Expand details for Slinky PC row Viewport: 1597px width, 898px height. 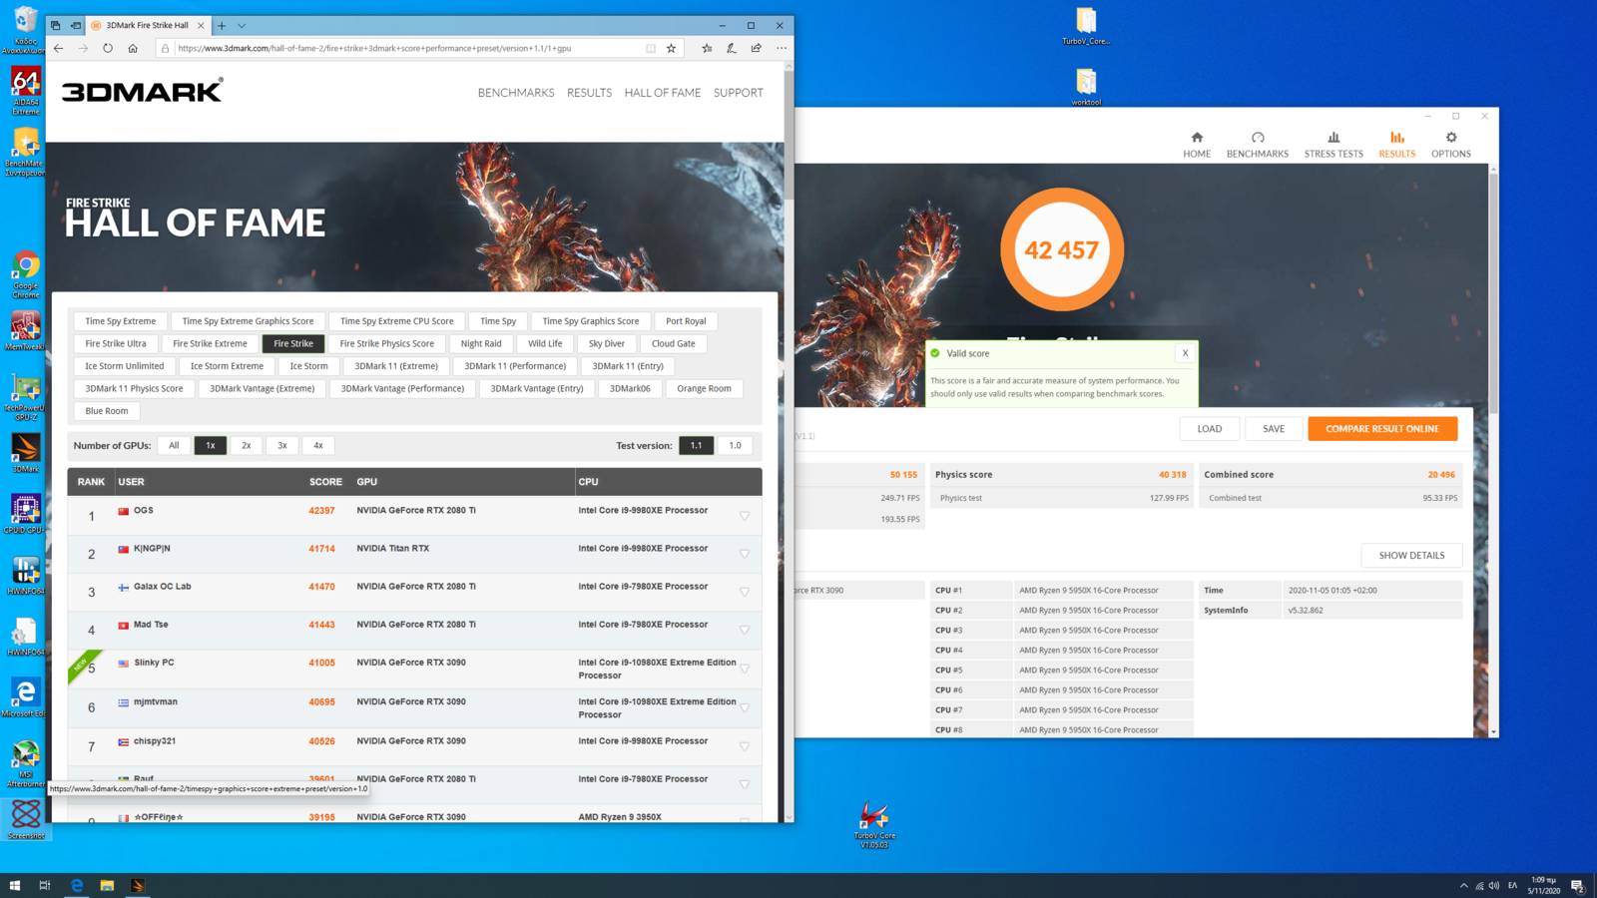745,669
